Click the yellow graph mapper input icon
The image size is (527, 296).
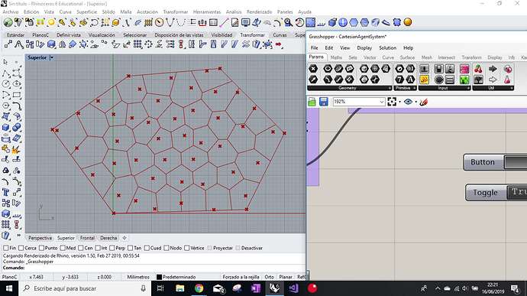[424, 80]
